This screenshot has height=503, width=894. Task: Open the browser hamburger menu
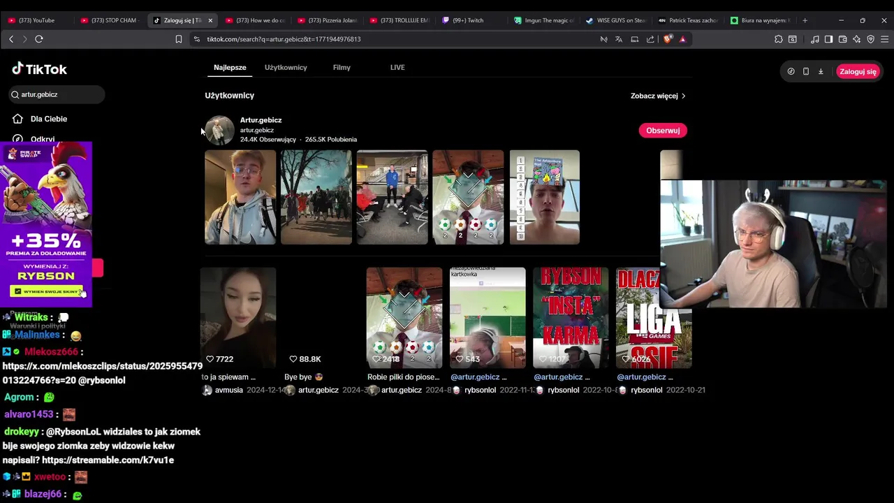pos(884,39)
